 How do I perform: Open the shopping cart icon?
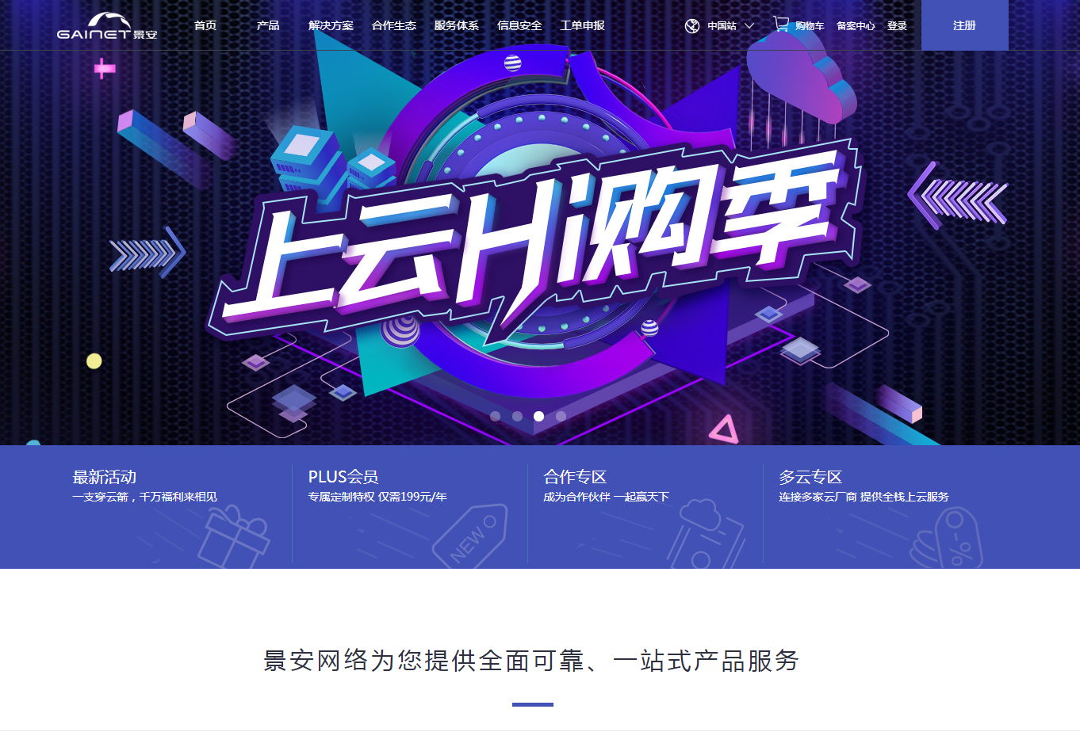[781, 25]
